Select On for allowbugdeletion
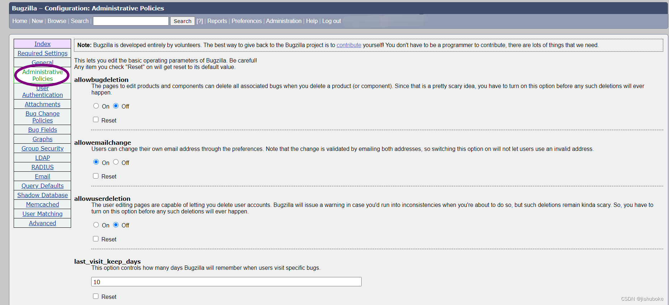 click(x=96, y=106)
